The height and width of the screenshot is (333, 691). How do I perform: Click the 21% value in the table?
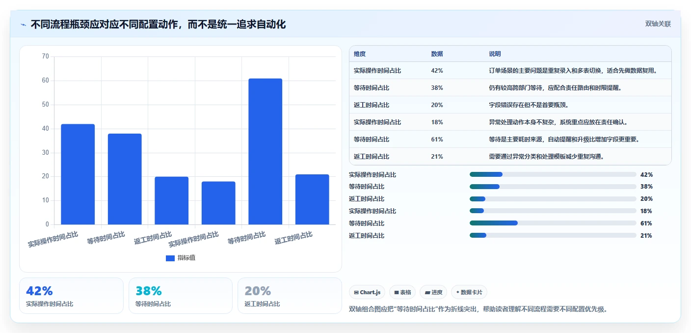(437, 157)
